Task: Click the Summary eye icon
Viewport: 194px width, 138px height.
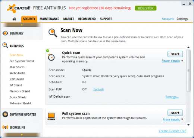Action: [5, 33]
